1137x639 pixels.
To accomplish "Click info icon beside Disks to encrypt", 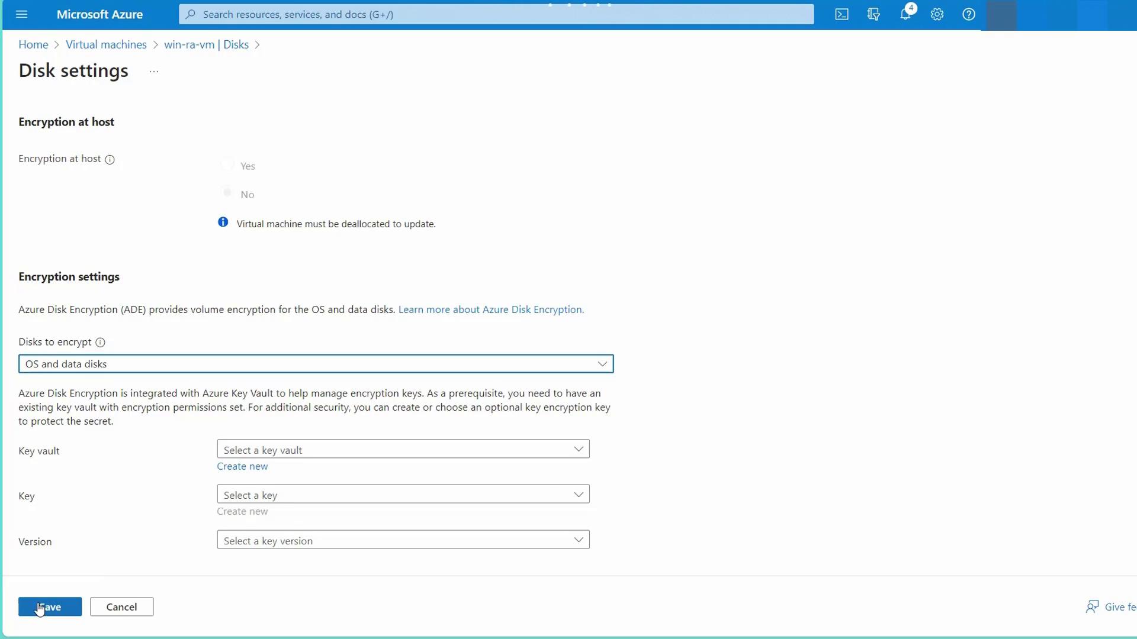I will (x=100, y=343).
